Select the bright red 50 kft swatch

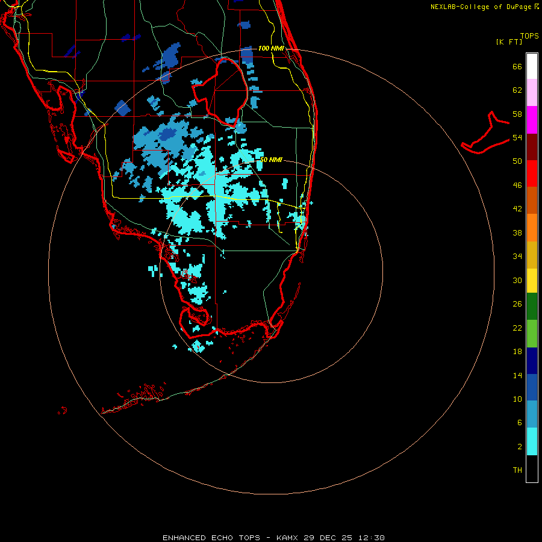pos(532,173)
